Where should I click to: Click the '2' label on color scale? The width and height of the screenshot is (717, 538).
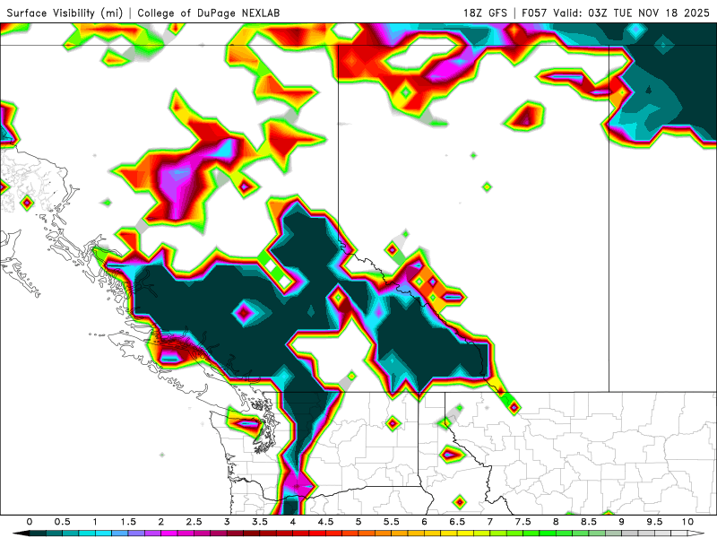tap(161, 522)
